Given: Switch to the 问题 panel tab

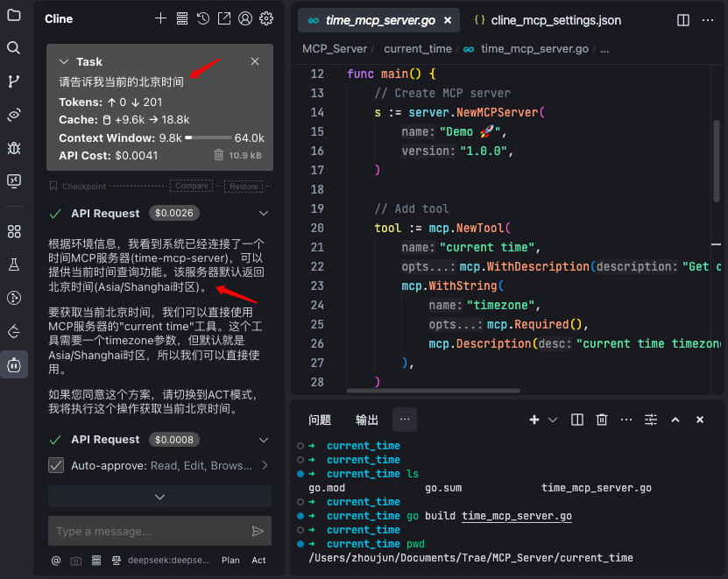Looking at the screenshot, I should point(321,420).
